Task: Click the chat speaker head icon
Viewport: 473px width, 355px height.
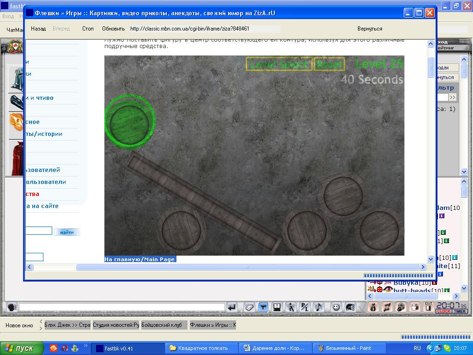Action: (x=12, y=307)
